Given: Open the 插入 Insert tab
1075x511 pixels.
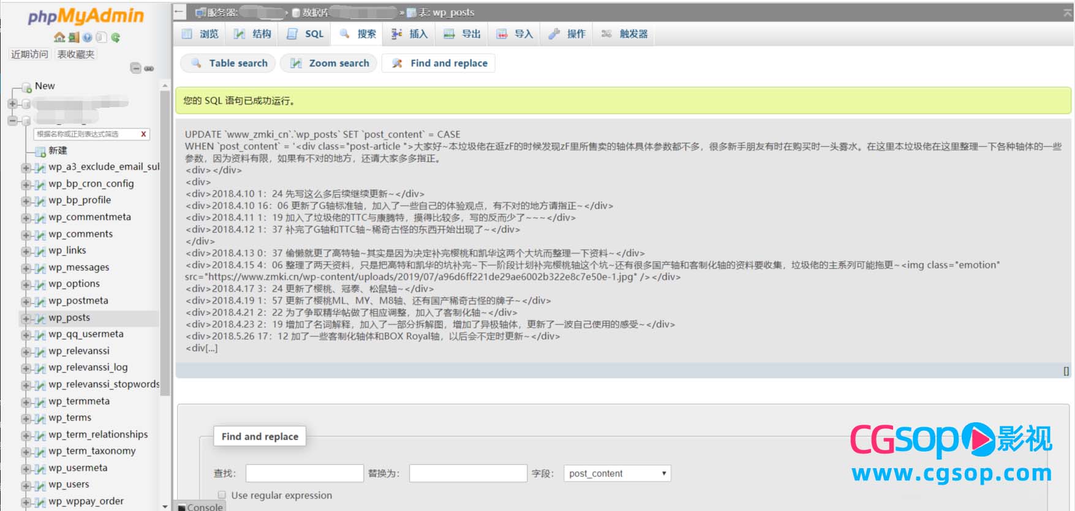Looking at the screenshot, I should click(x=410, y=34).
